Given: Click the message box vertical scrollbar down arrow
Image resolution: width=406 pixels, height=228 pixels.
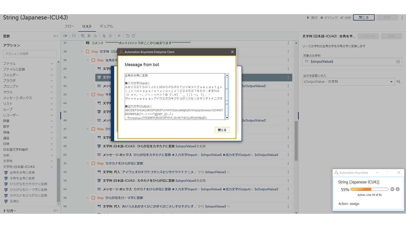Looking at the screenshot, I should pos(227,118).
